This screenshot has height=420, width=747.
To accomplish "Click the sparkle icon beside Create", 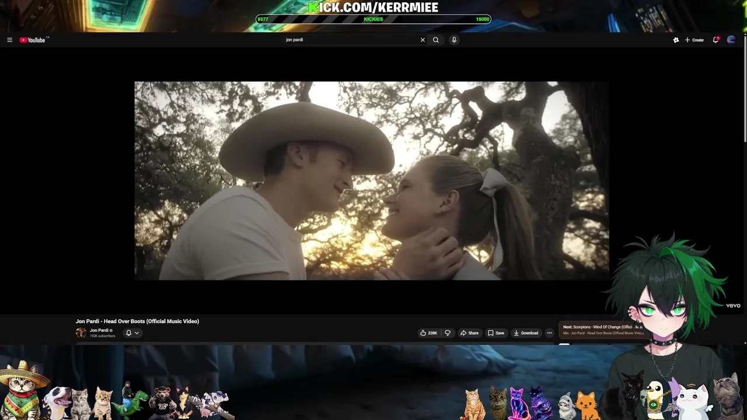I will coord(676,40).
